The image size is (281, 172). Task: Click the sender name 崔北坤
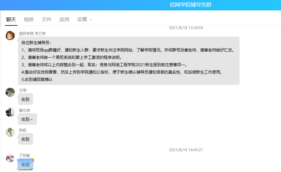coord(25,110)
